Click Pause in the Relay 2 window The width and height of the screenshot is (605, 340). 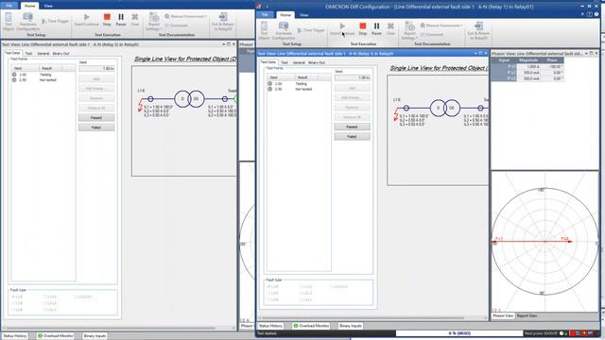[x=121, y=19]
